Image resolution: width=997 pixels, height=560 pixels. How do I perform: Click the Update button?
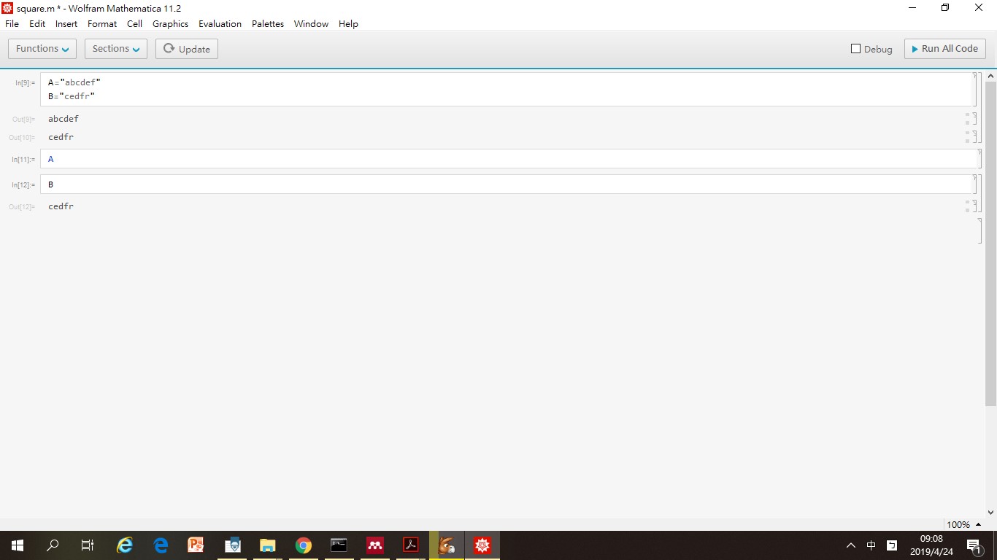click(187, 49)
